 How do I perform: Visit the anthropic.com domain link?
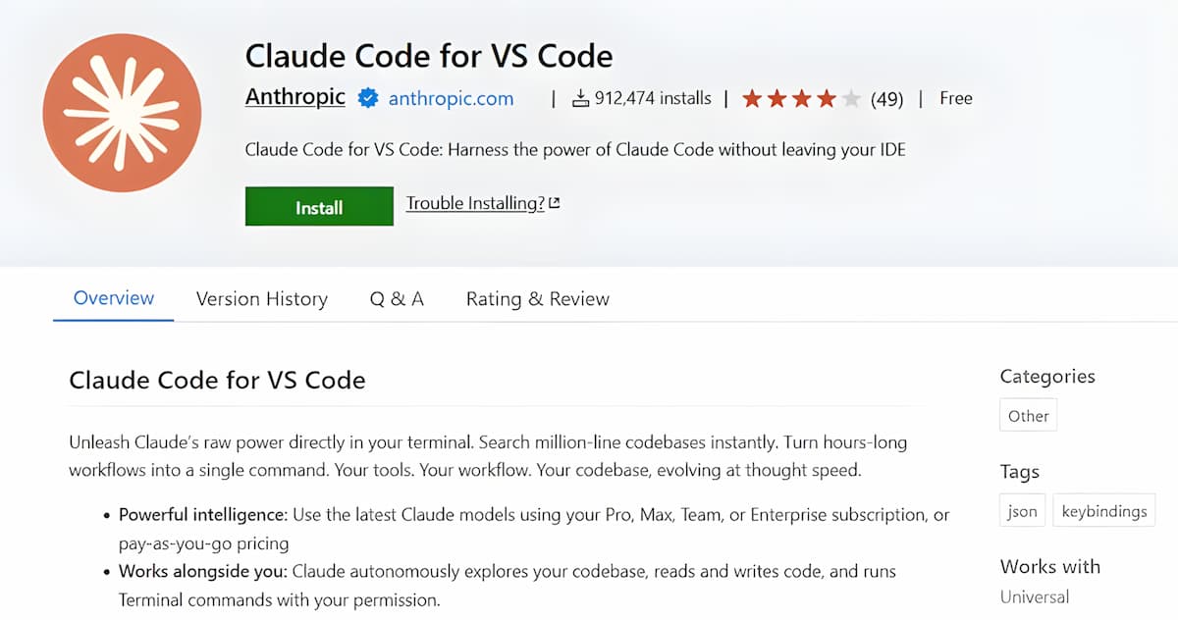click(x=451, y=98)
